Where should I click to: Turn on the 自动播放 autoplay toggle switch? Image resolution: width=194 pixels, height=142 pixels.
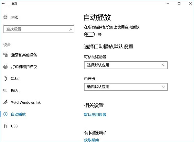point(89,34)
